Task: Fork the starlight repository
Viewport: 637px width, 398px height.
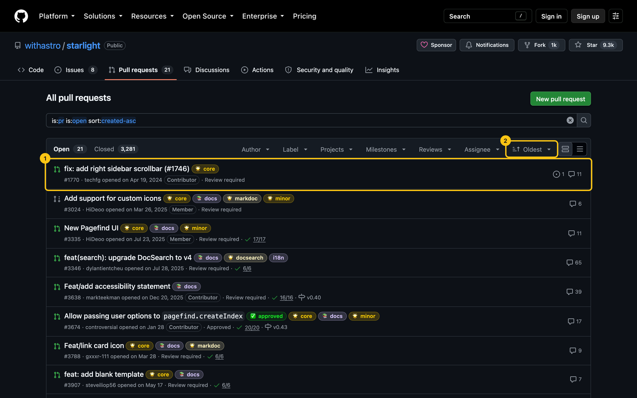Action: tap(541, 45)
